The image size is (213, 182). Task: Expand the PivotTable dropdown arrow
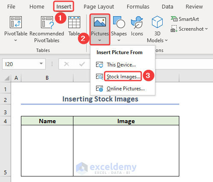tap(16, 40)
